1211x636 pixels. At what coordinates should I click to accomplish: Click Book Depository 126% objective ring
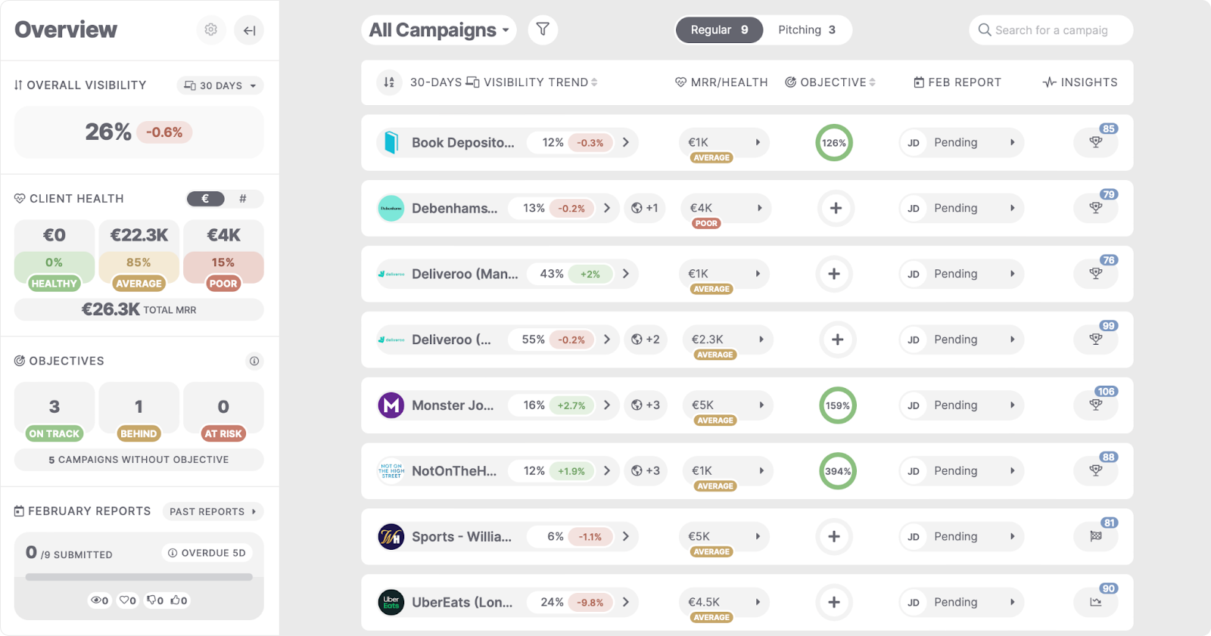[834, 142]
